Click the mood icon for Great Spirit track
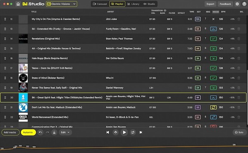Image resolution: width=248 pixels, height=153 pixels. point(213,98)
